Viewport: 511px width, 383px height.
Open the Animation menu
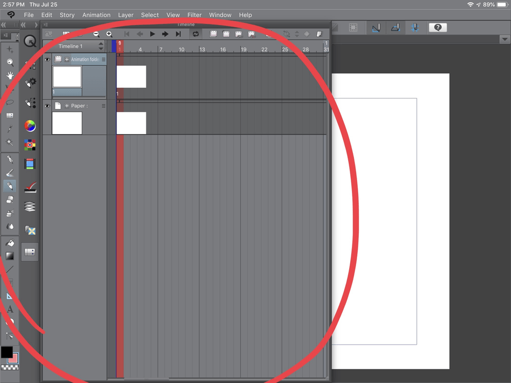tap(96, 15)
